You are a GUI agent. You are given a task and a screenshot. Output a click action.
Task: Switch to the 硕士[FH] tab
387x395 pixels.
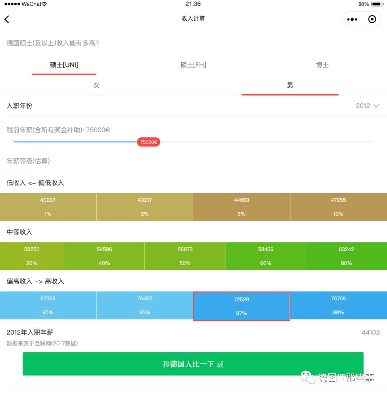click(x=193, y=65)
